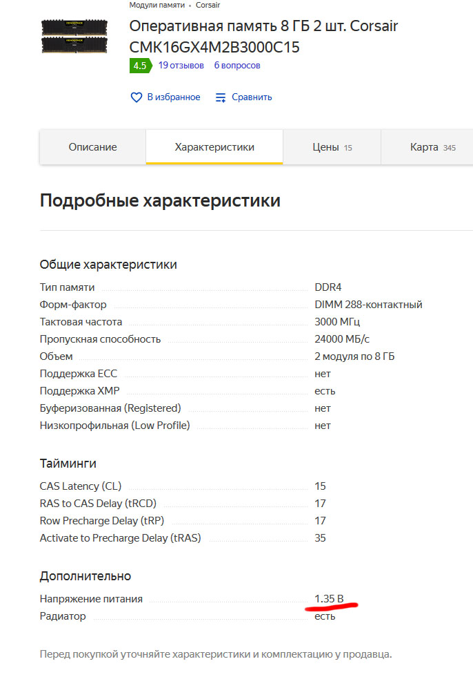Click the Row Precharge Delay (tRP) label
Screen dimensions: 473x677
(x=102, y=521)
